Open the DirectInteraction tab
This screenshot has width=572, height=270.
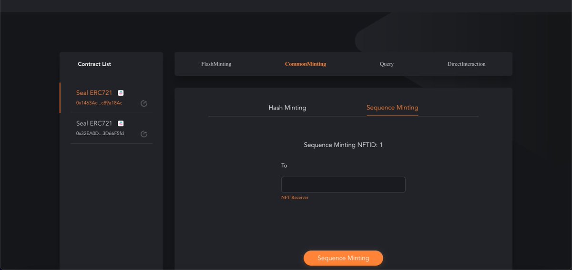tap(466, 64)
